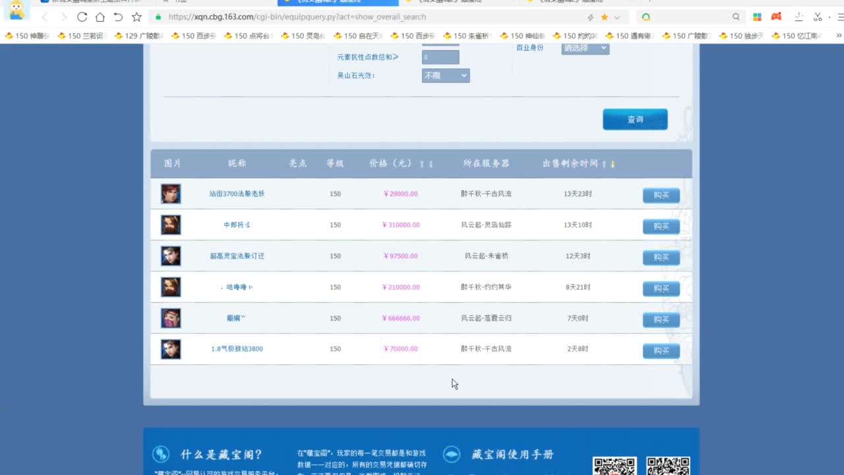Click the colorful grid apps icon

(x=757, y=17)
